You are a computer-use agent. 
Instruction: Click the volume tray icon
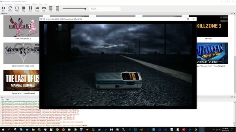tap(219, 129)
